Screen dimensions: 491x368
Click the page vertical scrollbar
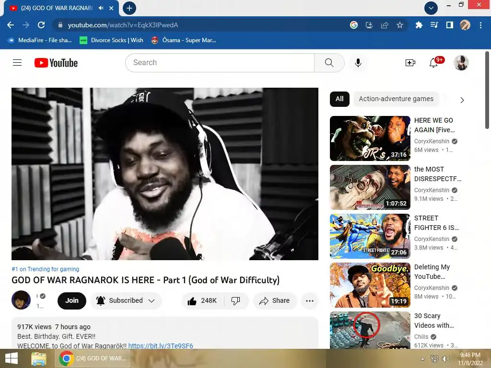click(487, 90)
